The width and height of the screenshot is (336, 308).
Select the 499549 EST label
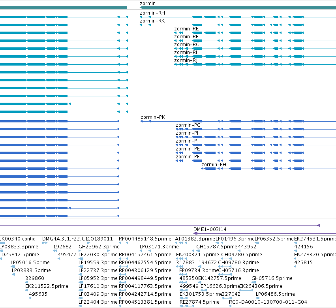click(189, 286)
